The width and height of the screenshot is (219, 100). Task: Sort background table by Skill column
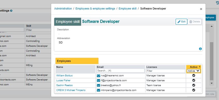click(29, 26)
